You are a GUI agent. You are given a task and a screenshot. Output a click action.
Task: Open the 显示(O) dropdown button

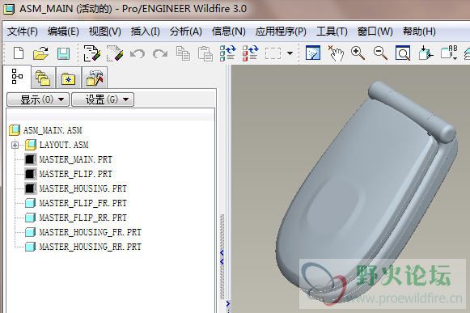38,99
